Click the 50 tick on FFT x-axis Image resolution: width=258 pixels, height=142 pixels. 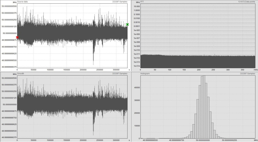[155, 70]
